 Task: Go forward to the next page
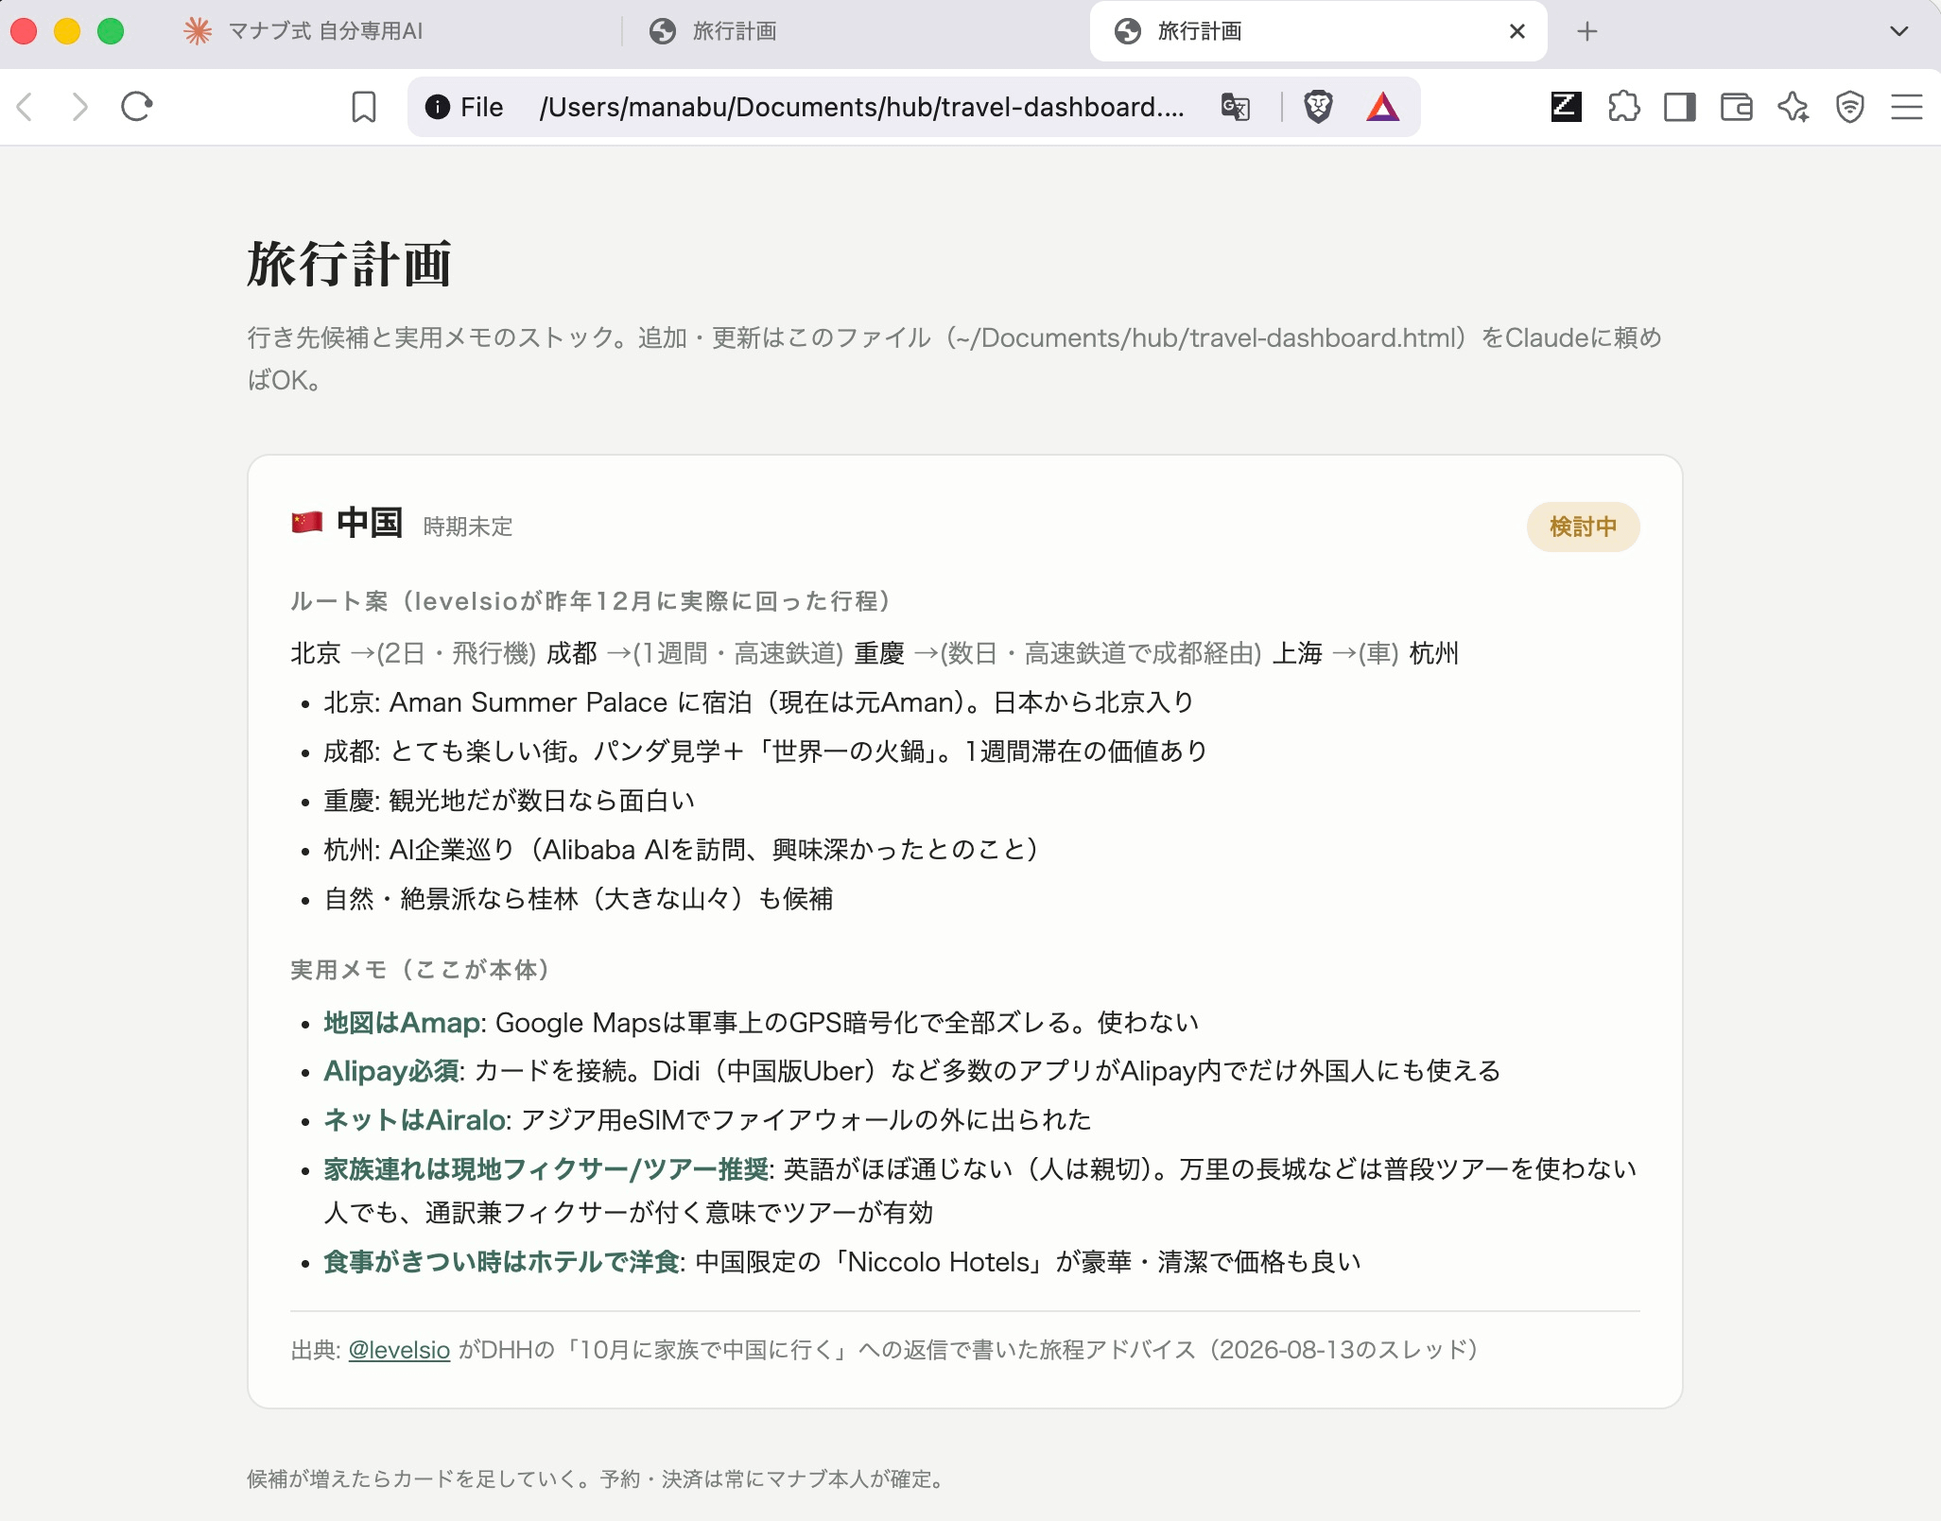click(80, 107)
